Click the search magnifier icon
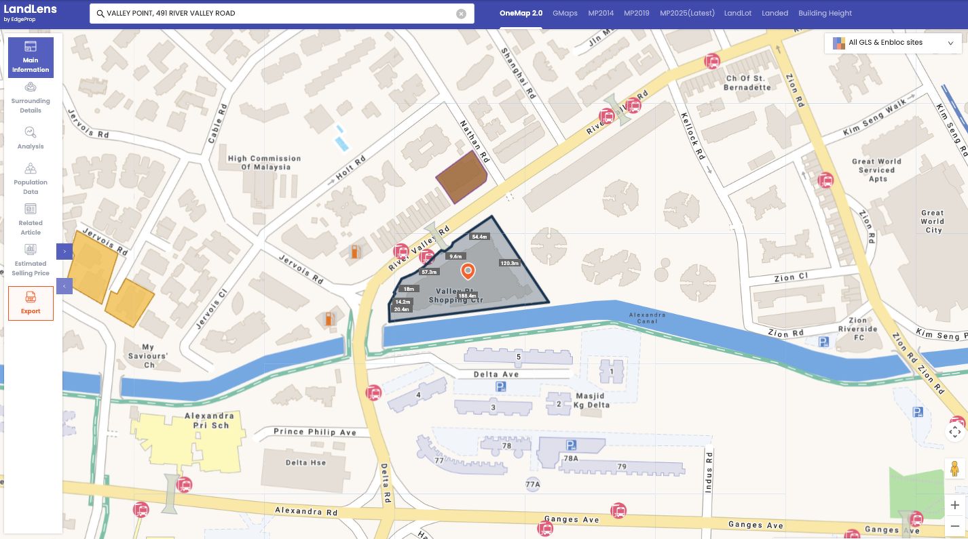 coord(100,14)
